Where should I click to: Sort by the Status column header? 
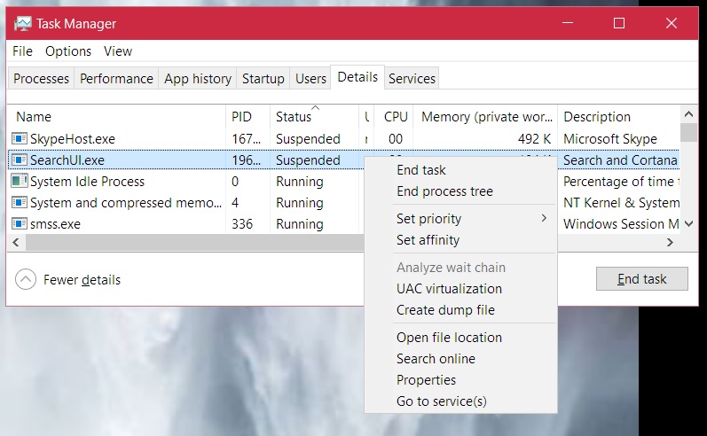(x=314, y=117)
